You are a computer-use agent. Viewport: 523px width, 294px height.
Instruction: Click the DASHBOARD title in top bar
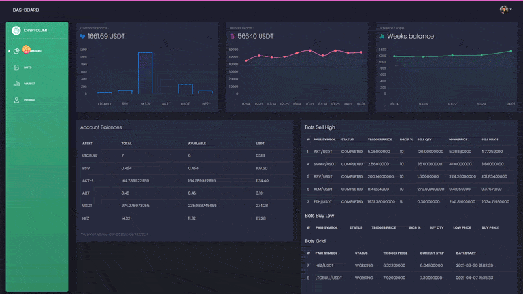pos(25,10)
